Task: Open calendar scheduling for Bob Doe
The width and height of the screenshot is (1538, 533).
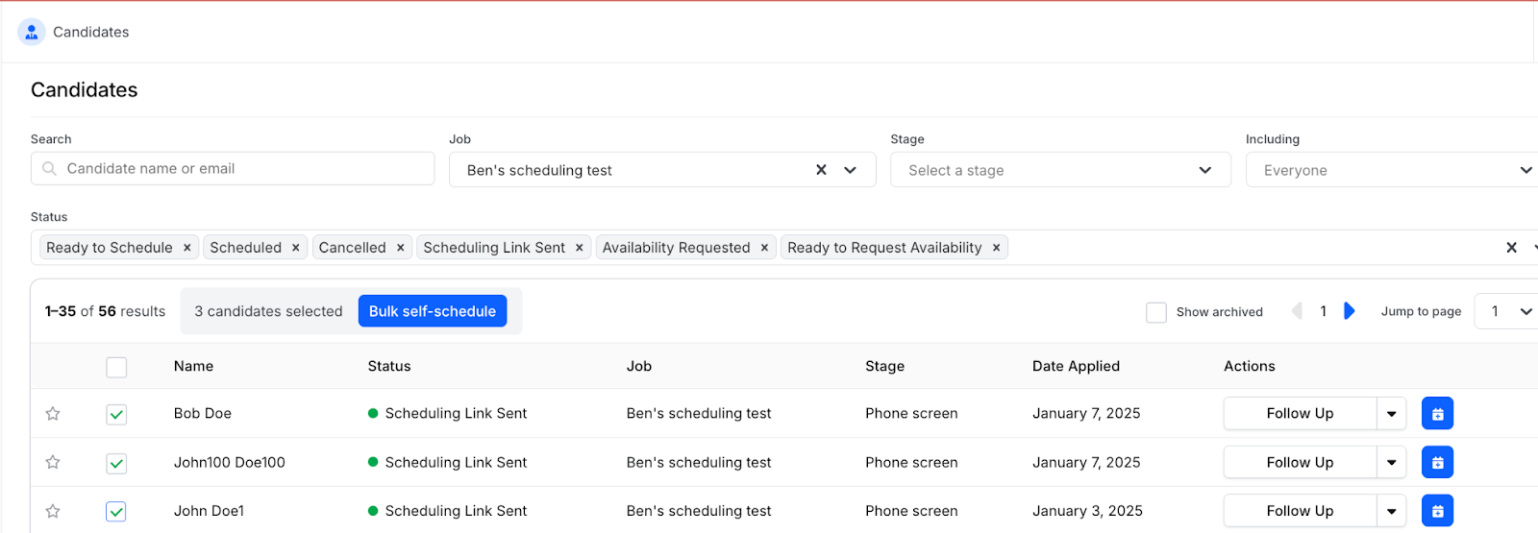Action: 1437,414
